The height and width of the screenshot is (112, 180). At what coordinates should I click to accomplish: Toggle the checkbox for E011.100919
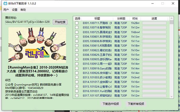[x=77, y=68]
